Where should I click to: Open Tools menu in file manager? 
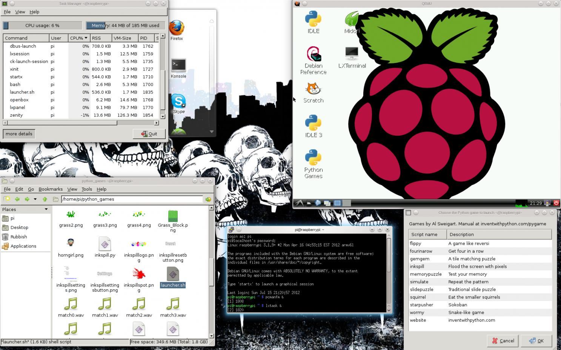tap(87, 189)
